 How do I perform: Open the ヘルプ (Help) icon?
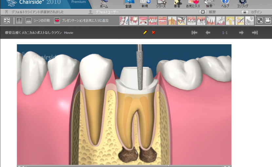point(225,4)
